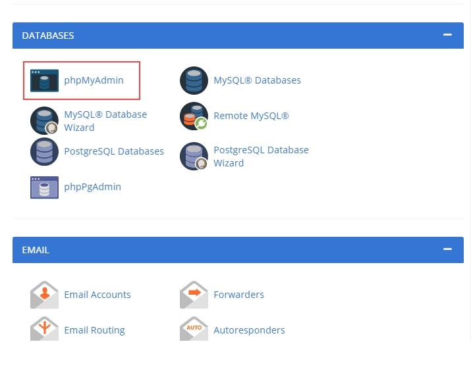The height and width of the screenshot is (369, 471).
Task: Click the EMAIL section header title
Action: [x=36, y=250]
